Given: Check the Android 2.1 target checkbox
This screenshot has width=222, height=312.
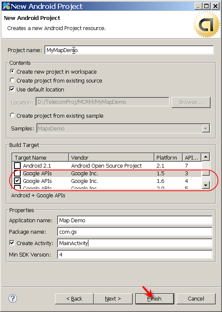Looking at the screenshot, I should [x=17, y=166].
